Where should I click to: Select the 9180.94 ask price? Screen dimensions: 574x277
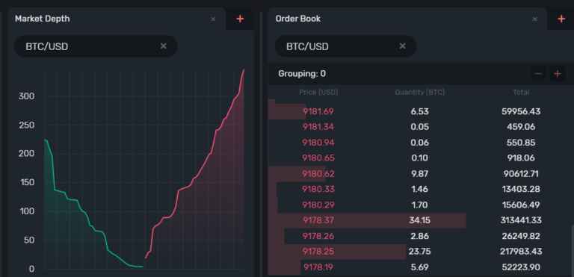pyautogui.click(x=318, y=143)
